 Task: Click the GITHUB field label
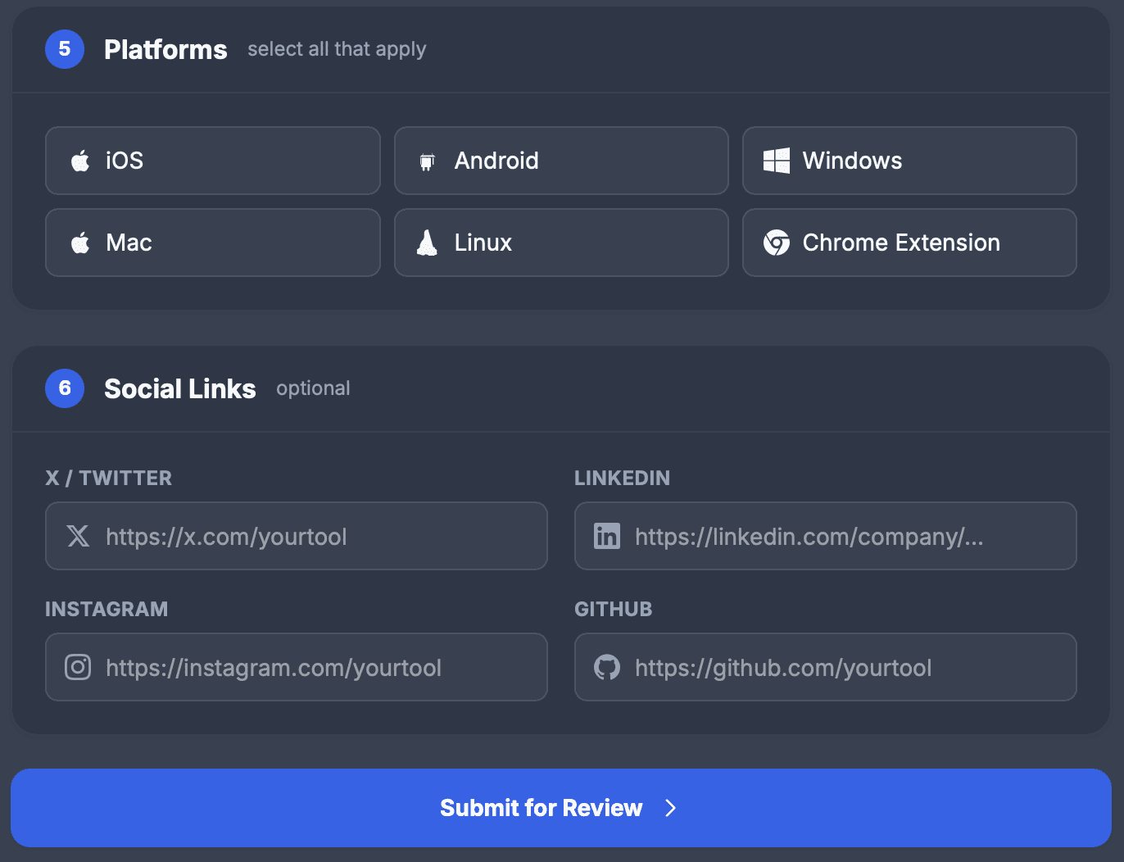point(614,609)
